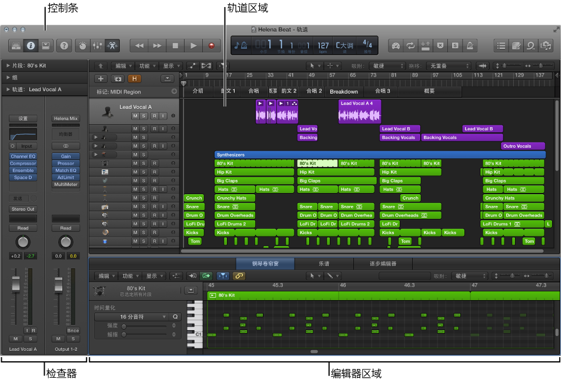Viewport: 562px width, 386px height.
Task: Record-enable the Lead Vocal A track
Action: tap(156, 115)
